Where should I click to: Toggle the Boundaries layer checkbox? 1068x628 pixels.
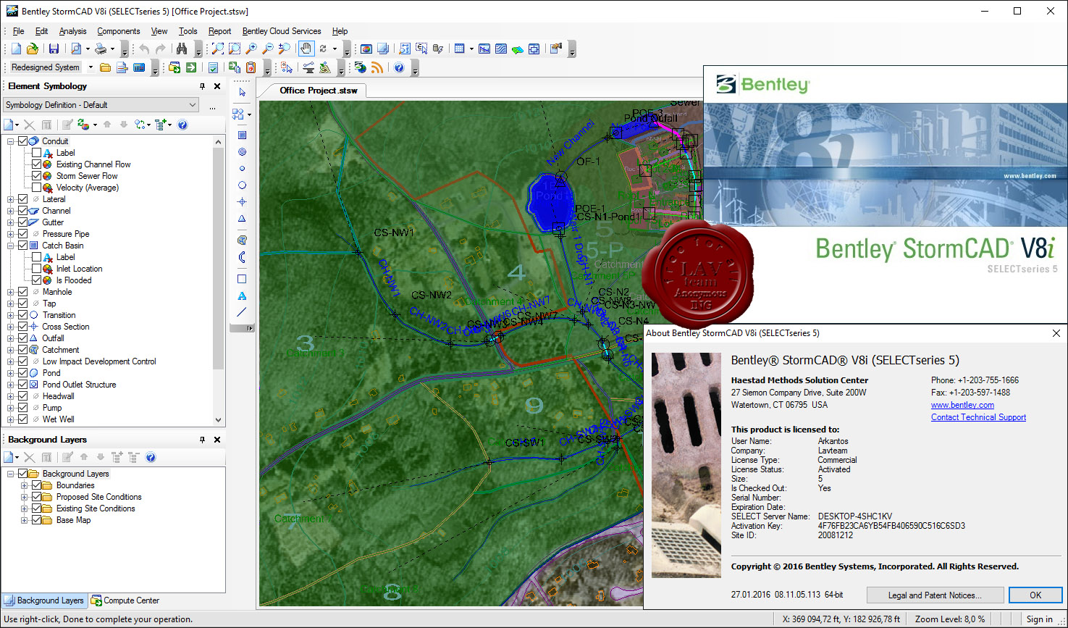36,485
